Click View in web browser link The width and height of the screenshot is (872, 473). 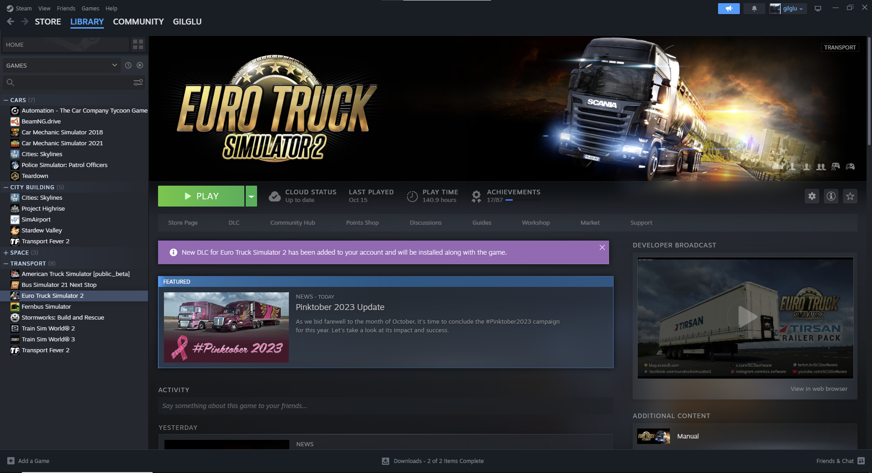coord(819,389)
